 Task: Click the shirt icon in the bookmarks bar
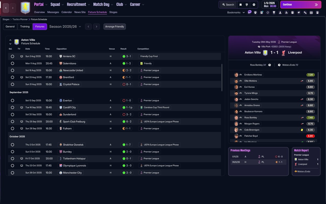pos(255,12)
